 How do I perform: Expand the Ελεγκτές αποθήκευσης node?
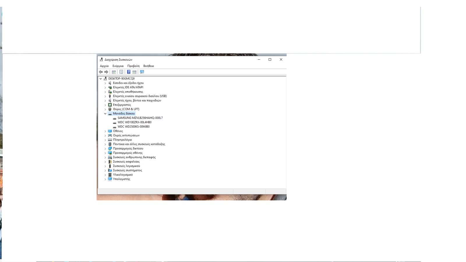click(x=105, y=92)
